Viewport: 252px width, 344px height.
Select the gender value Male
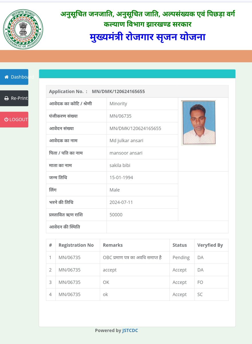click(115, 190)
